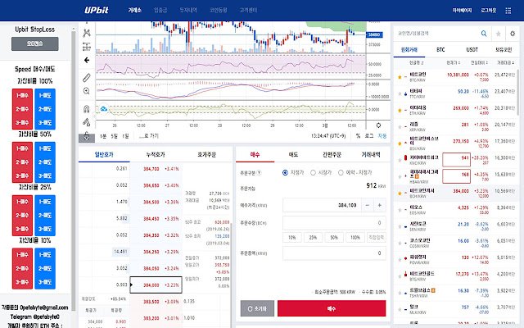Open 거래소 exchange menu in header
Screen dimensions: 524x328
[x=134, y=11]
